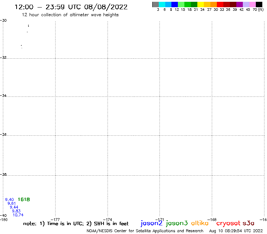
Task: Click the timestamp 'Aug 10 08:29:54 UTC 2022'
Action: click(236, 231)
